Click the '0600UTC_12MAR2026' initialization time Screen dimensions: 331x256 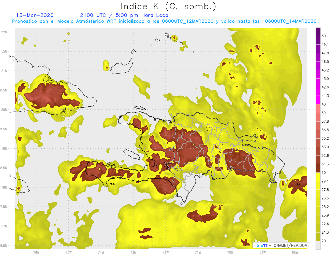[x=188, y=21]
